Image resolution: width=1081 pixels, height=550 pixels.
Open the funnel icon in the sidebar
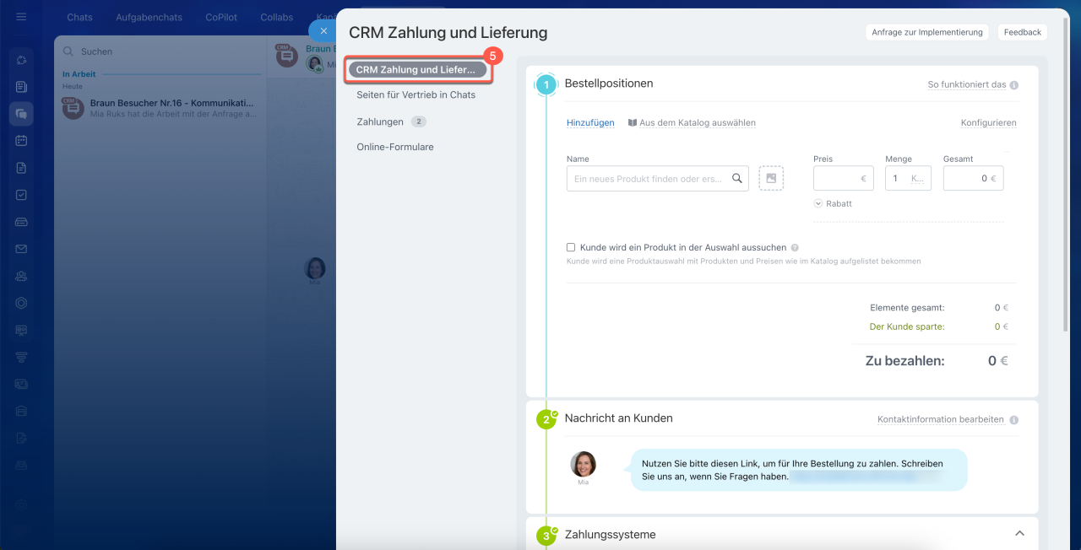pos(21,357)
